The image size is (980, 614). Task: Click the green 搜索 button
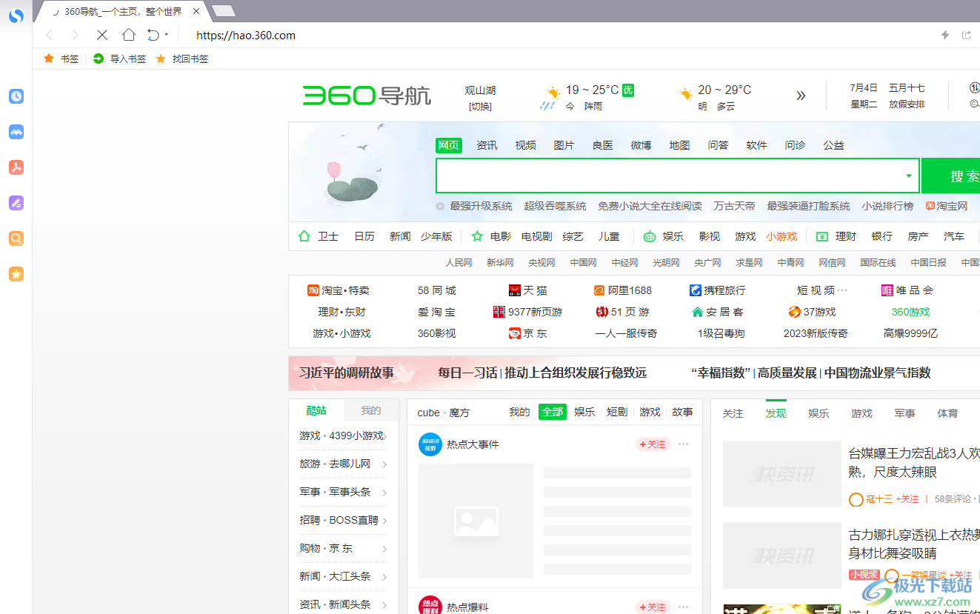point(951,176)
